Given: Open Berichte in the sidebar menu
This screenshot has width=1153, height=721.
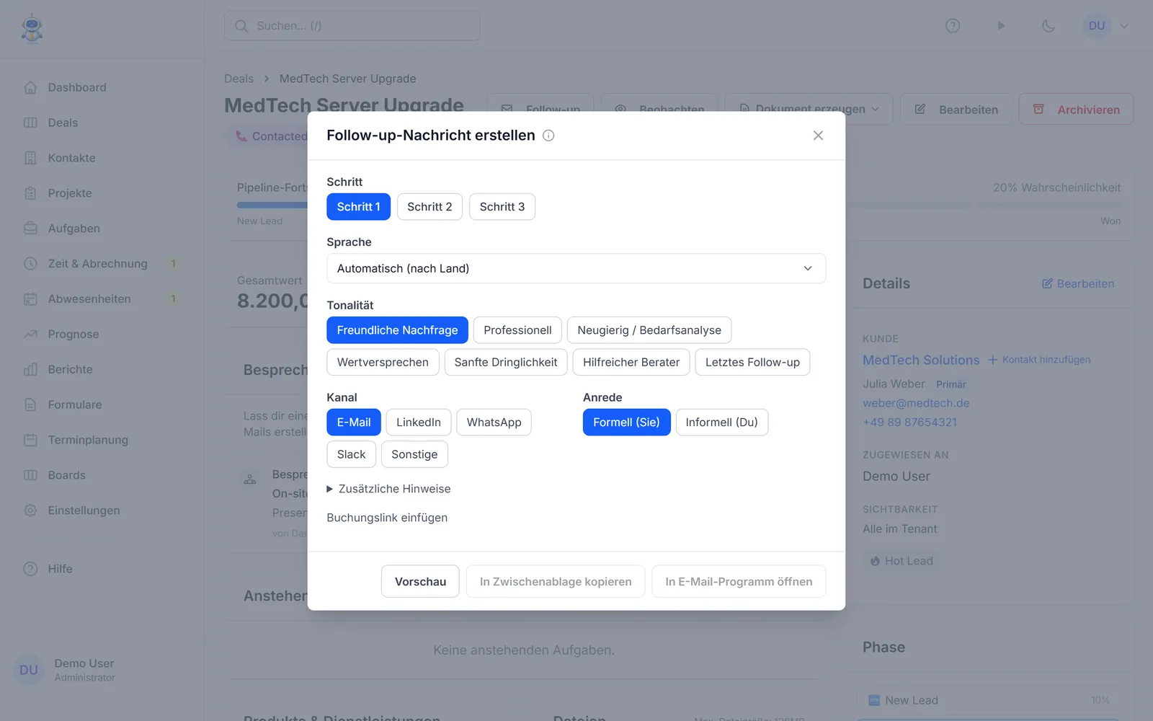Looking at the screenshot, I should pyautogui.click(x=70, y=369).
